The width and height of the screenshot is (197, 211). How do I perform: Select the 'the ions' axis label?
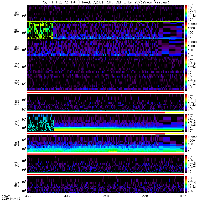tap(17, 184)
